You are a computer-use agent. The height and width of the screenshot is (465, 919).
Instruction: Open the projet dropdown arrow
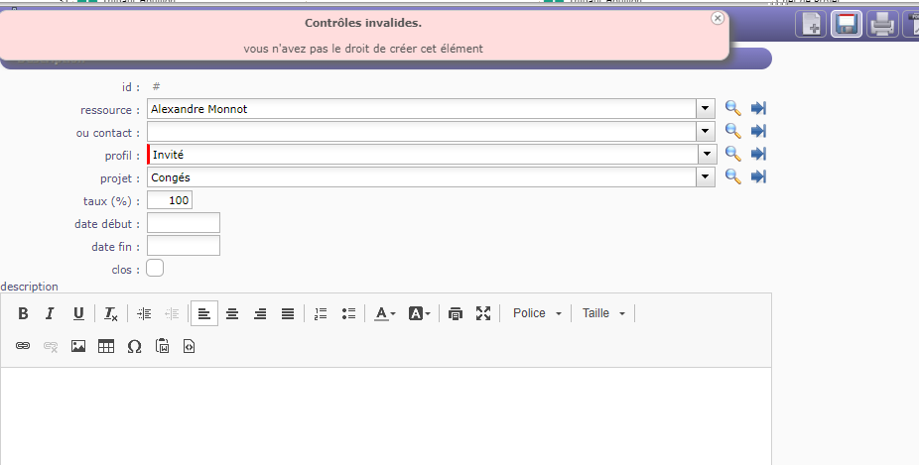705,176
